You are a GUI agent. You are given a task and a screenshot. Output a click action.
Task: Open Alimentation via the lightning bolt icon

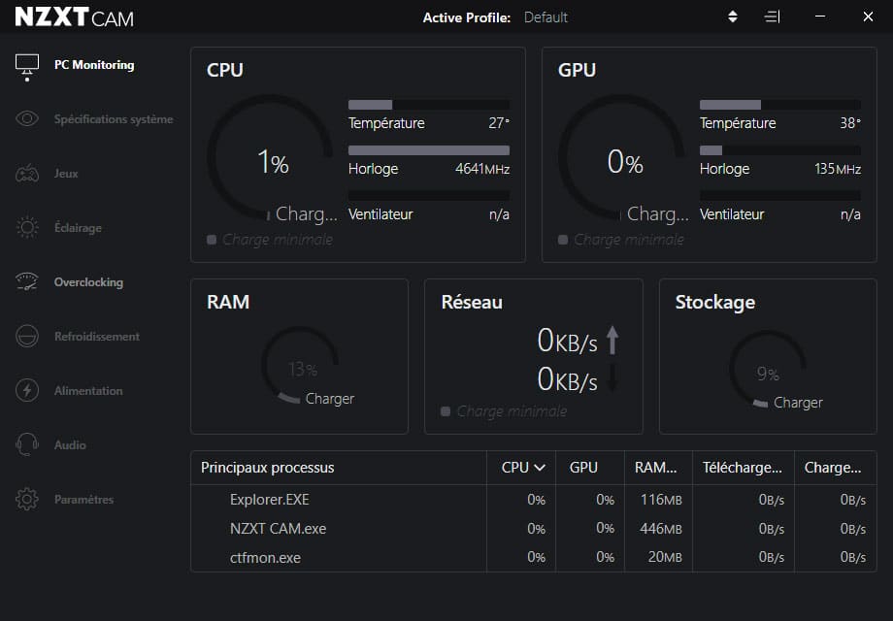pyautogui.click(x=27, y=390)
